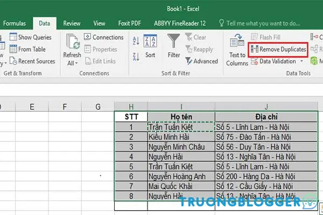The width and height of the screenshot is (323, 215).
Task: Open the Recent Sources icon
Action: (13, 61)
